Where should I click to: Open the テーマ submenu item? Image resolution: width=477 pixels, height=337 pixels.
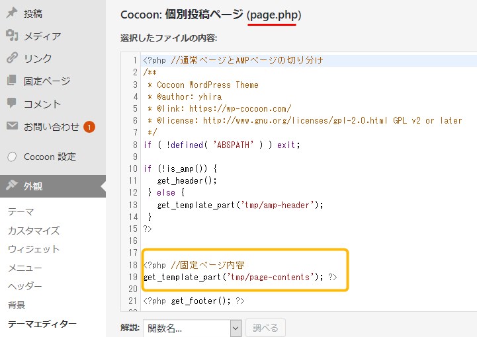[21, 212]
